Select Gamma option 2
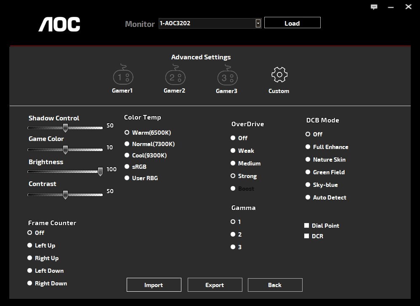This screenshot has height=306, width=420. (x=233, y=234)
